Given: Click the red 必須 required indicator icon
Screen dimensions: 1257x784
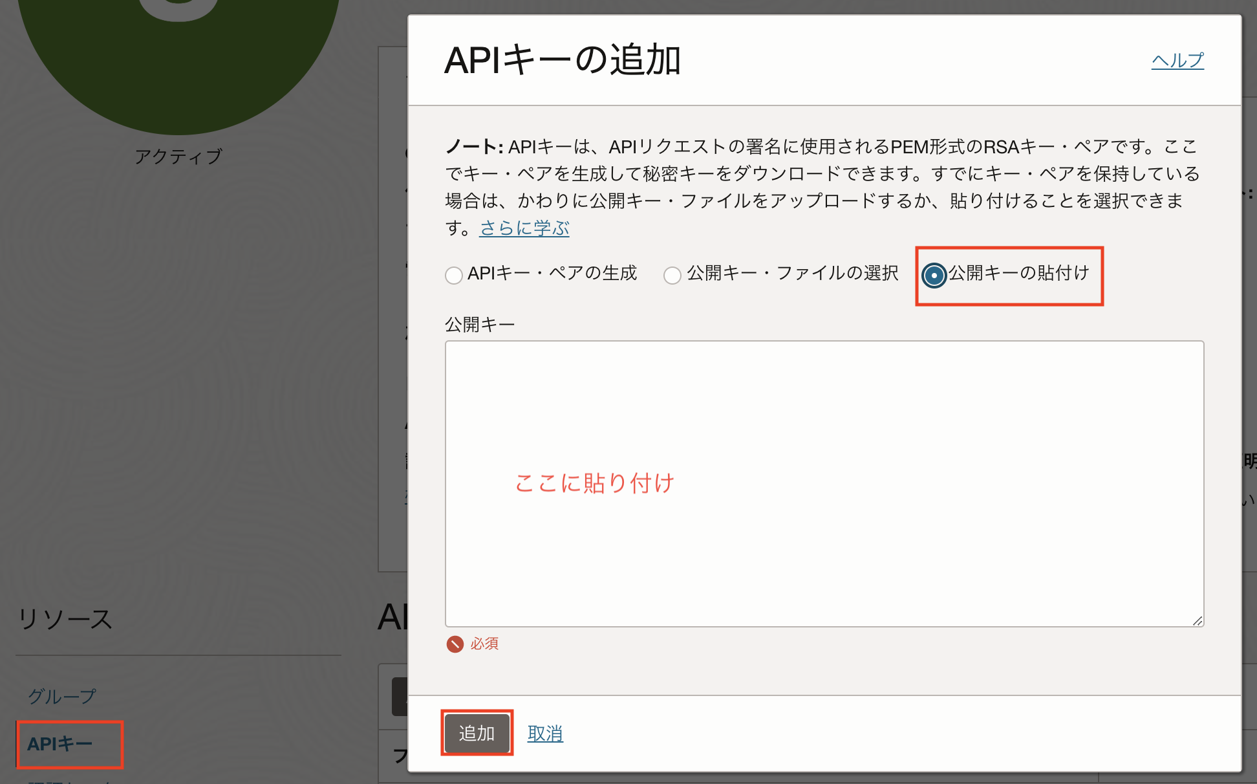Looking at the screenshot, I should 456,644.
